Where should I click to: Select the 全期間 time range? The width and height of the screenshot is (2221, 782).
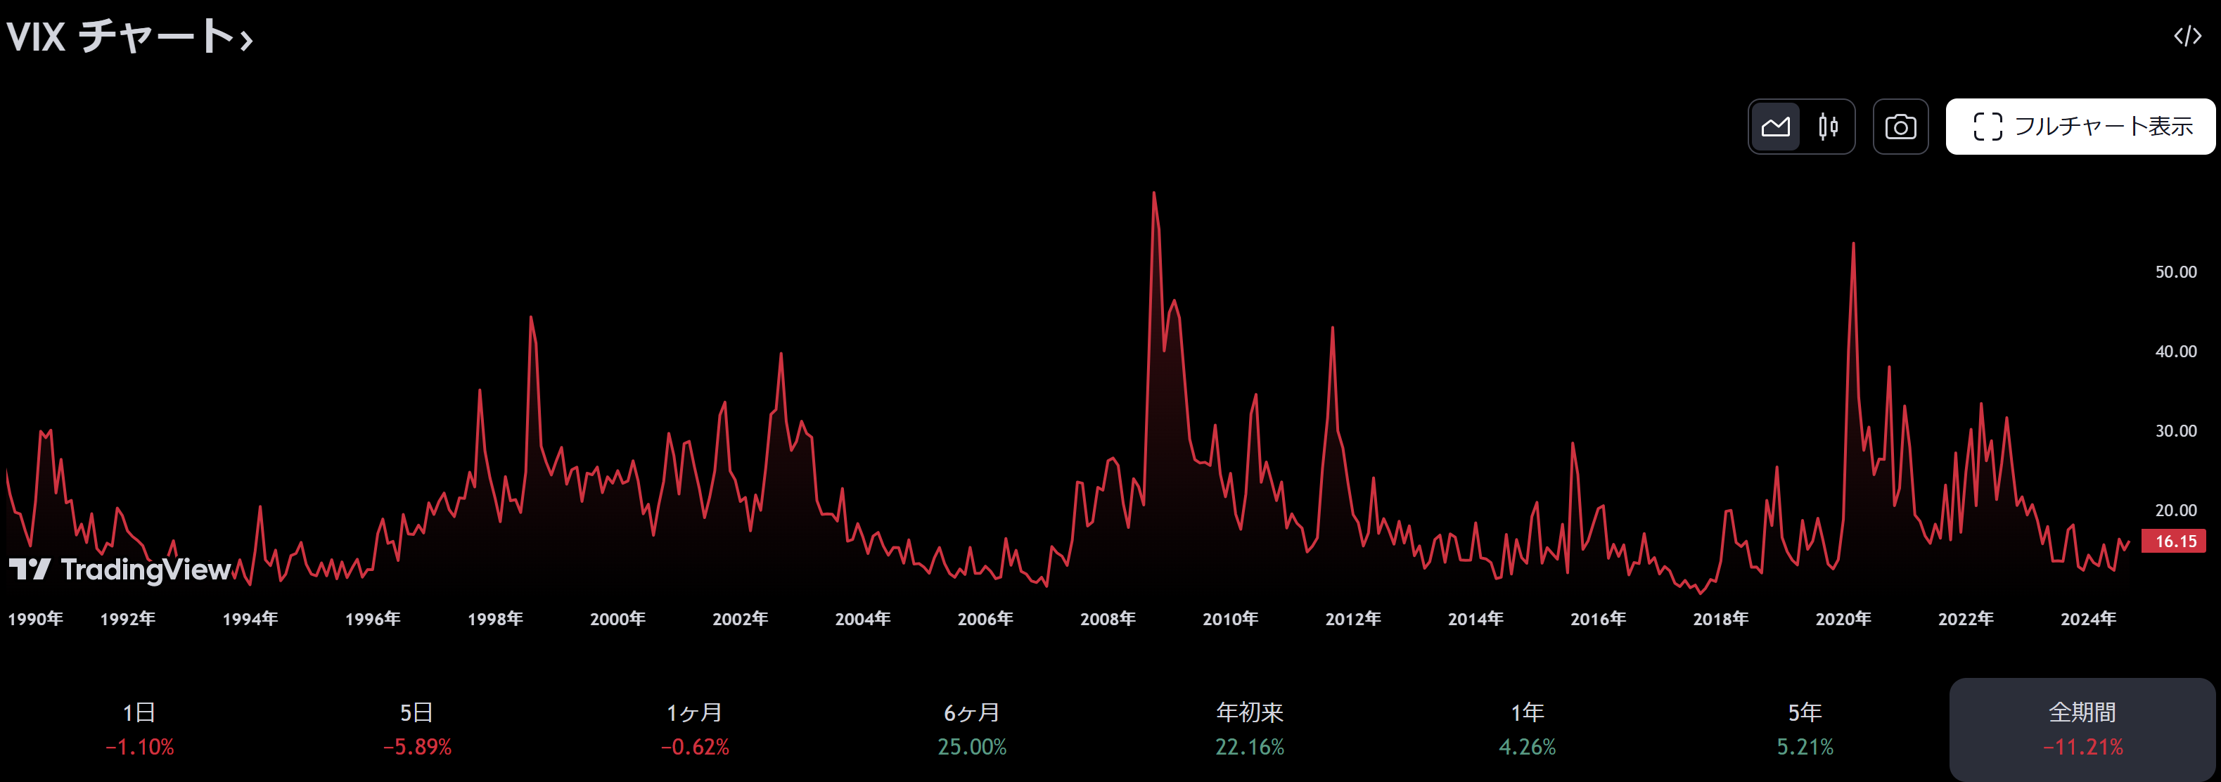tap(2082, 729)
